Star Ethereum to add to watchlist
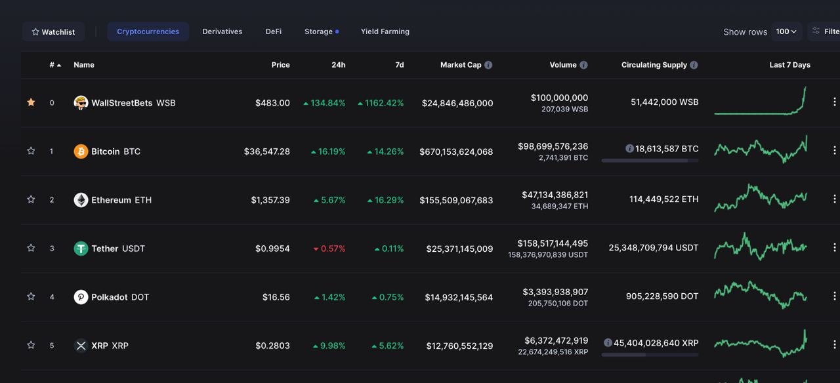This screenshot has width=840, height=383. pyautogui.click(x=31, y=199)
